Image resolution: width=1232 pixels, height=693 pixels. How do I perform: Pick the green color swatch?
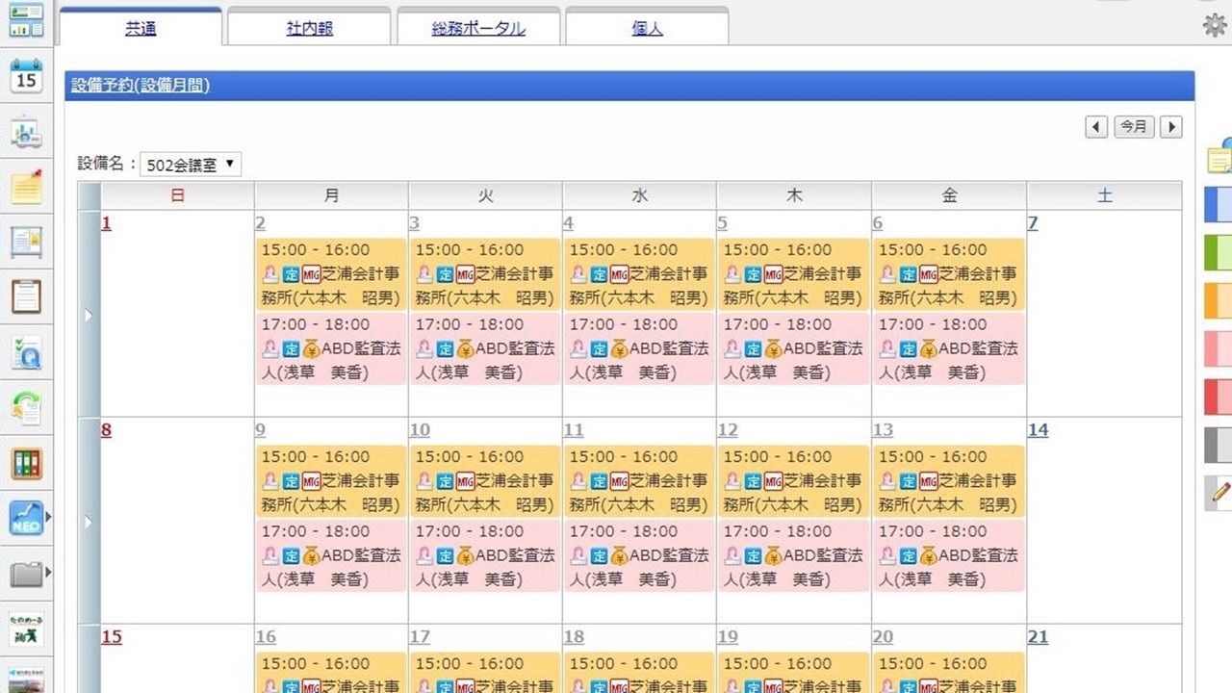pyautogui.click(x=1219, y=252)
